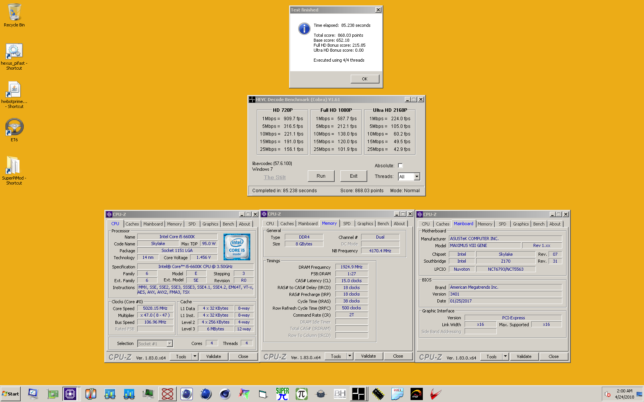Screen dimensions: 644x402
Task: Click the BIOS Version value 3401
Action: click(x=505, y=294)
